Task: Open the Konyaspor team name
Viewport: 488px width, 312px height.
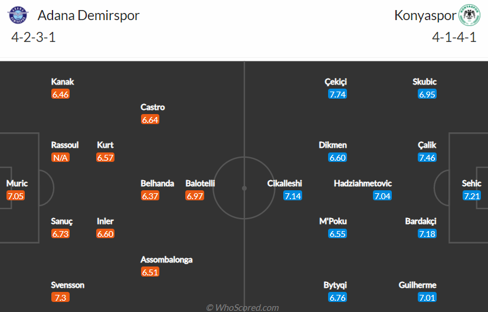Action: [x=424, y=15]
